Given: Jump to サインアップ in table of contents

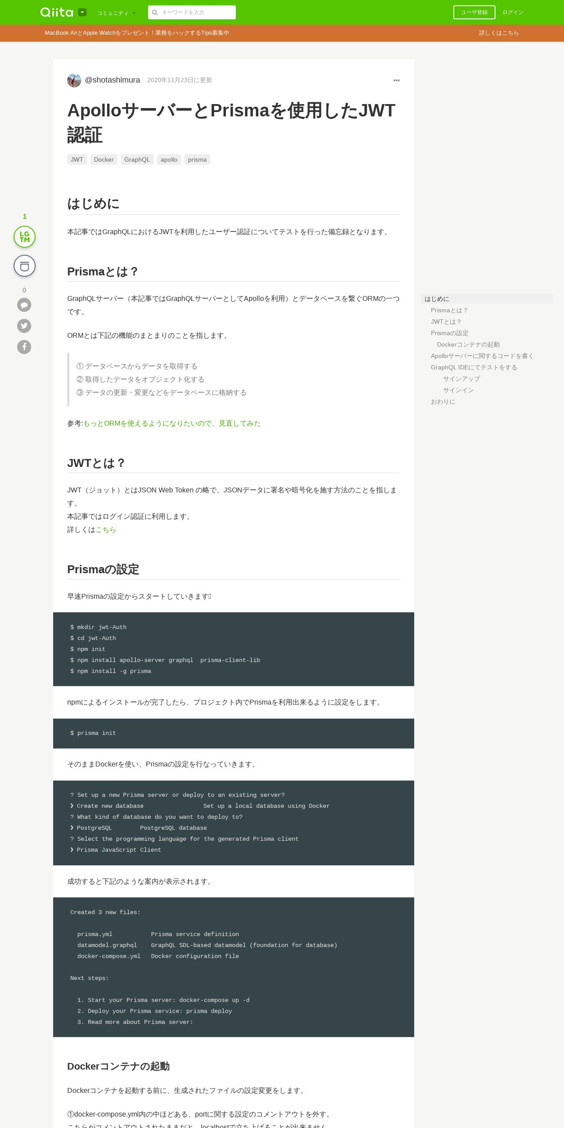Looking at the screenshot, I should point(462,379).
